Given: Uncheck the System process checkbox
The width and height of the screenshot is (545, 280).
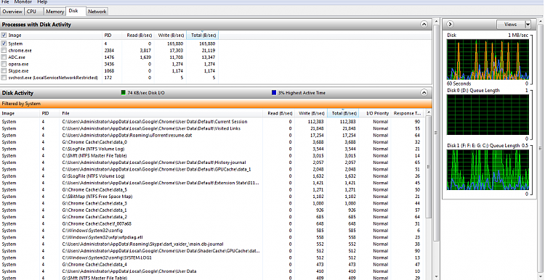Looking at the screenshot, I should 4,44.
